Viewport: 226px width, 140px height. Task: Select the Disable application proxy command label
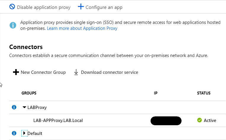coord(44,7)
